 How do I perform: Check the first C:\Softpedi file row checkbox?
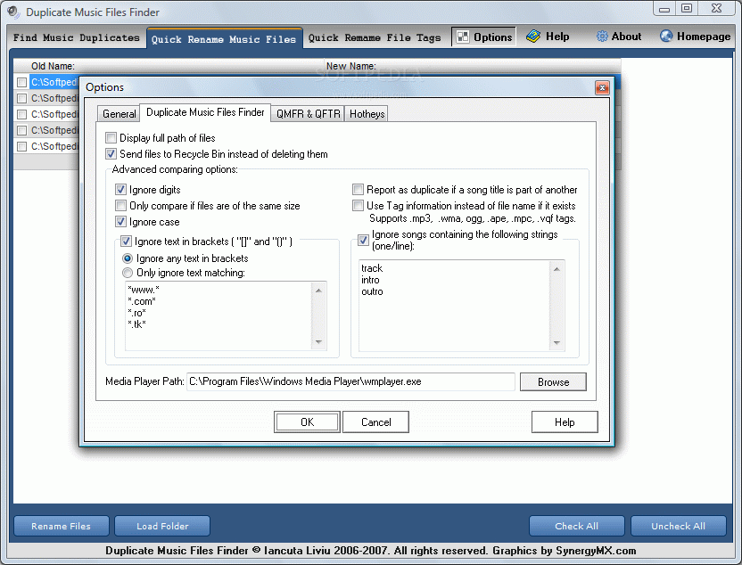21,82
